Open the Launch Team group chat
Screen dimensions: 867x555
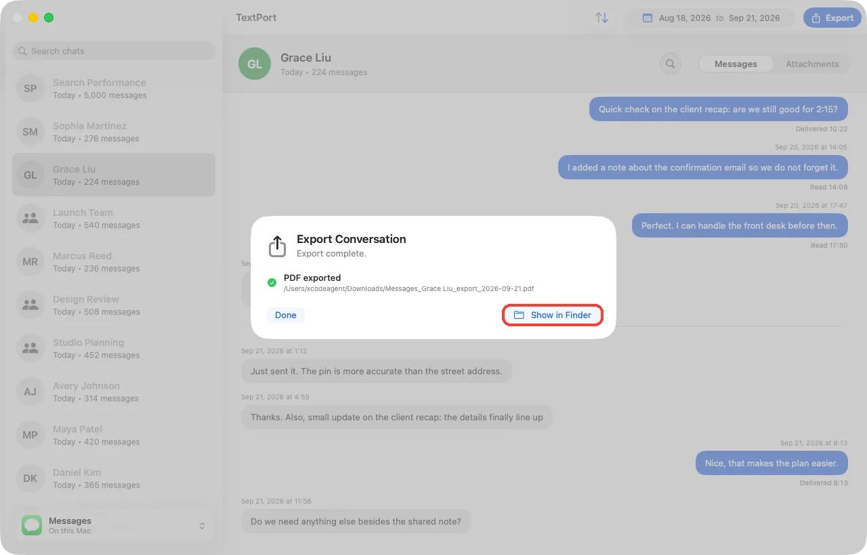114,218
